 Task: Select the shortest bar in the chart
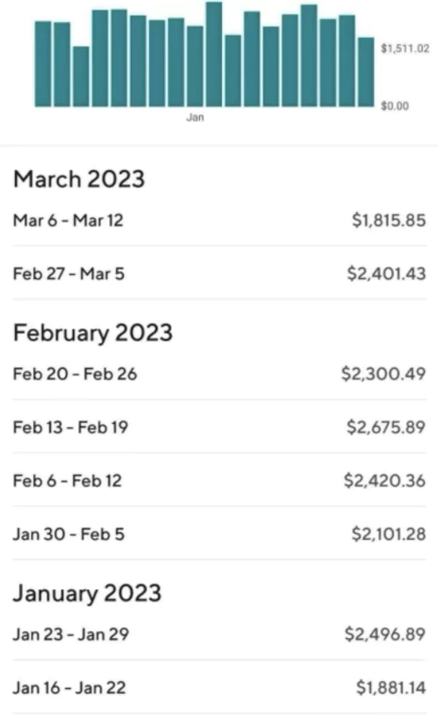coord(81,76)
